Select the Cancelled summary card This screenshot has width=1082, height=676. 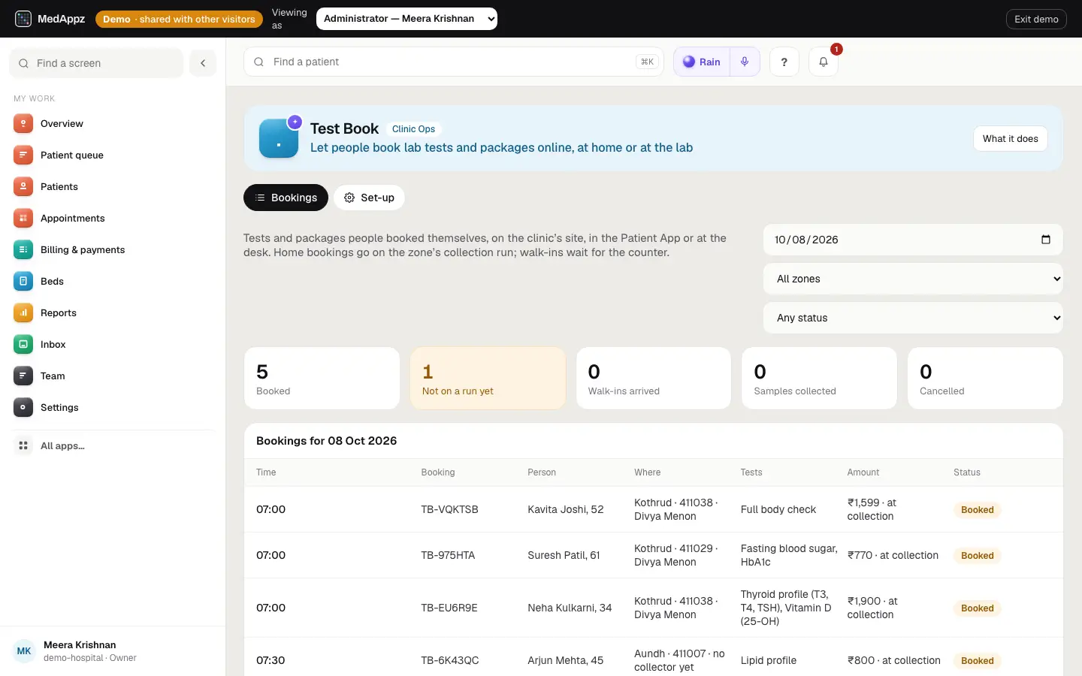[x=985, y=378]
